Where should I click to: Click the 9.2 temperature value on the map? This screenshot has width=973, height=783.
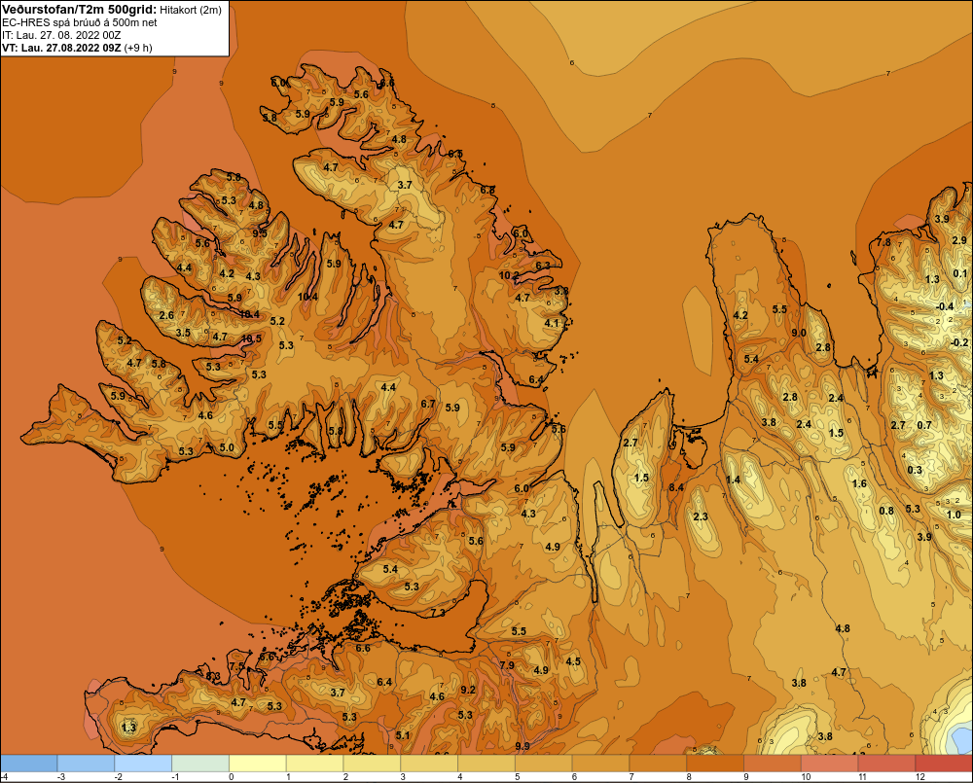tap(468, 690)
